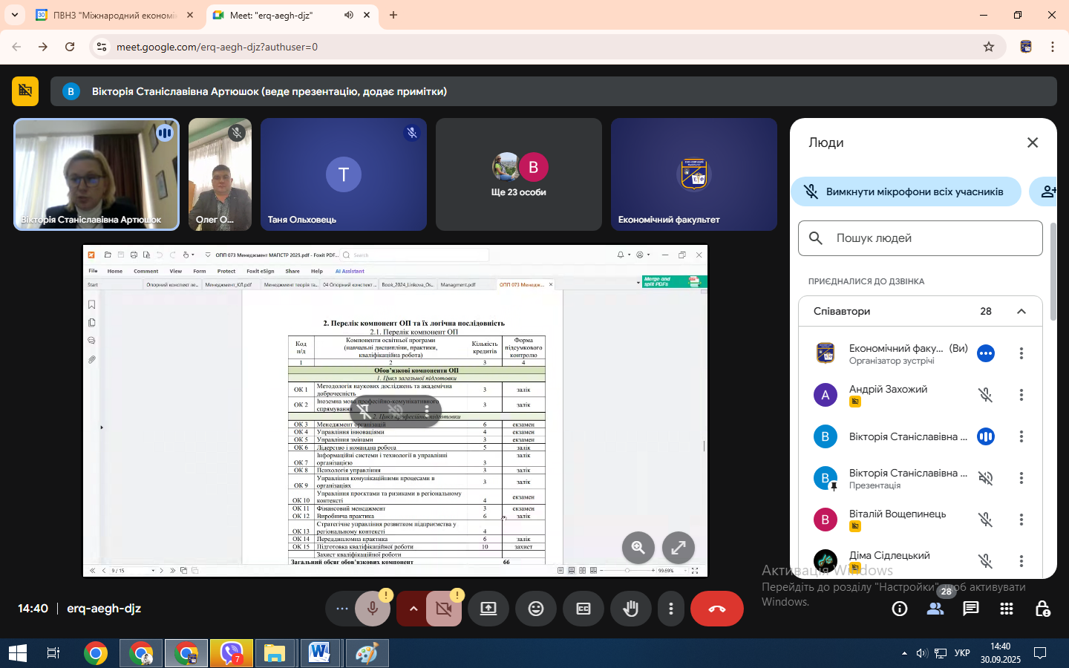Click the raise hand icon
Image resolution: width=1069 pixels, height=668 pixels.
pos(631,609)
